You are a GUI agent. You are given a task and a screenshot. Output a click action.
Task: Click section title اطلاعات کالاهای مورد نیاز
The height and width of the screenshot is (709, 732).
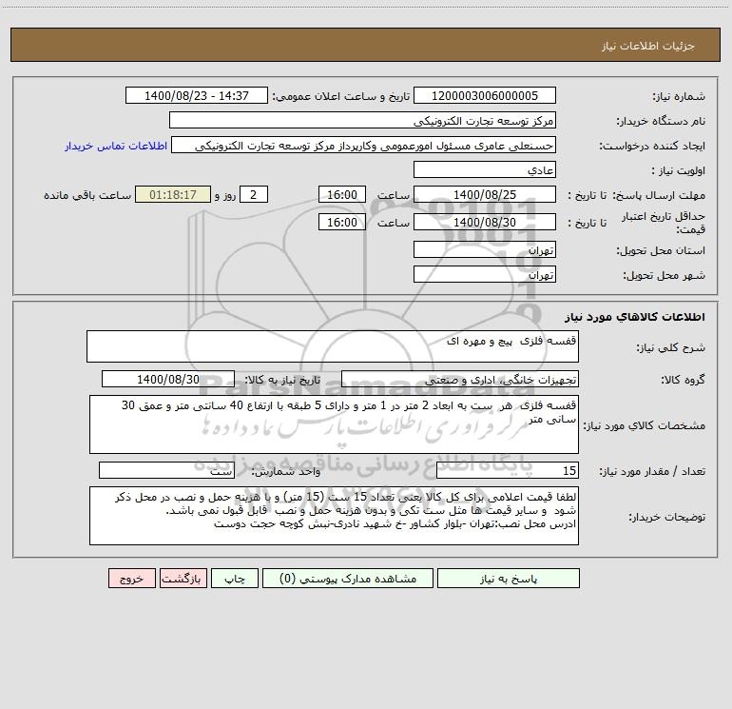[x=635, y=317]
